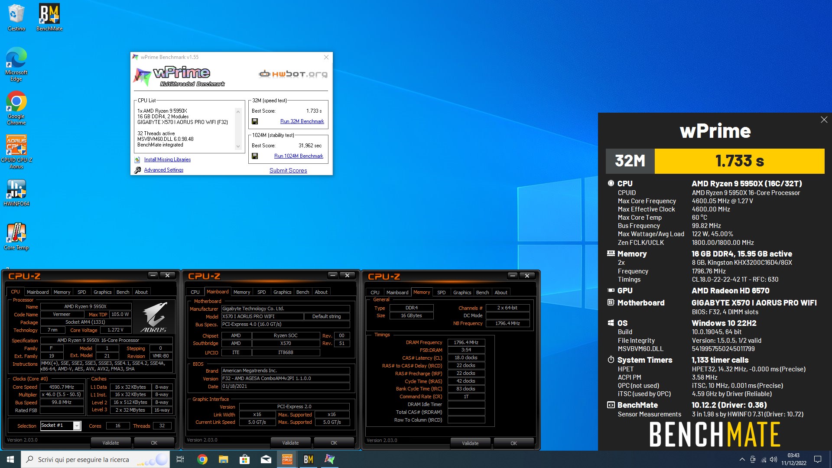The height and width of the screenshot is (468, 832).
Task: Close the wPrime Benchmark window
Action: tap(326, 57)
